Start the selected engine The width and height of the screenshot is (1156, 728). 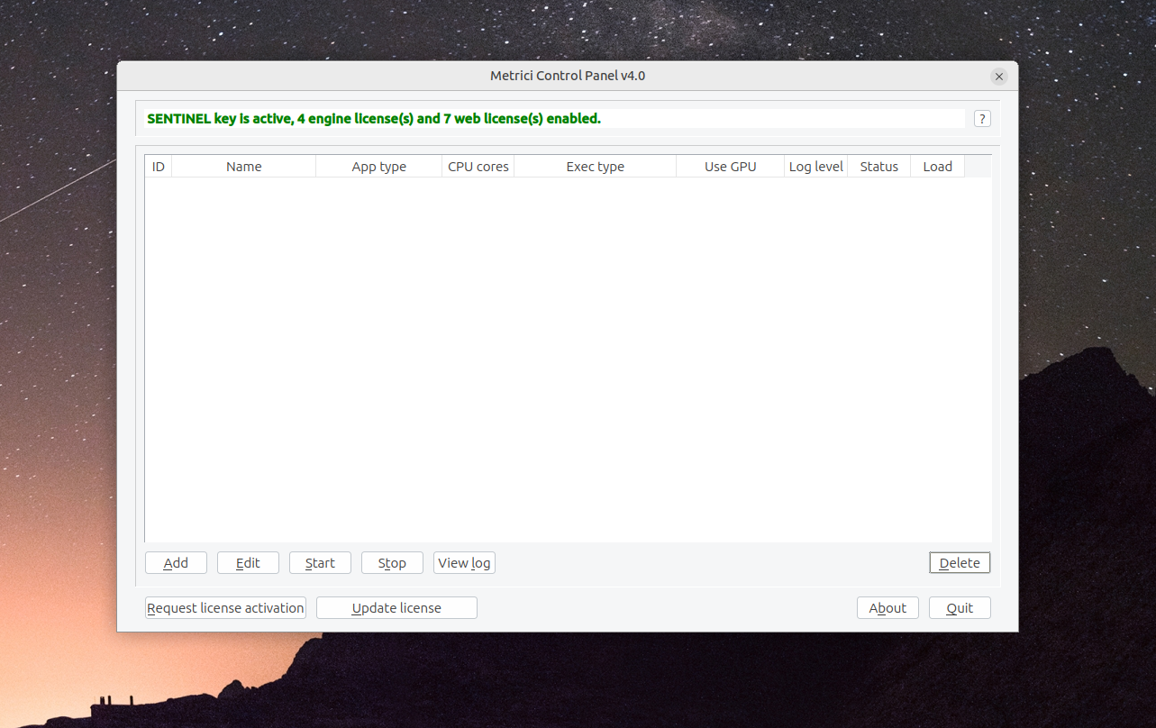click(320, 562)
